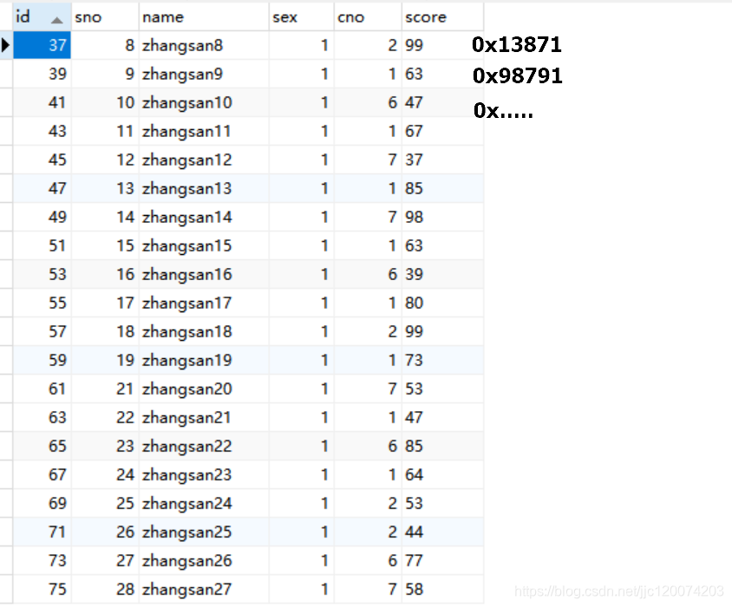The height and width of the screenshot is (607, 732).
Task: Click id cell 41
Action: (x=42, y=102)
